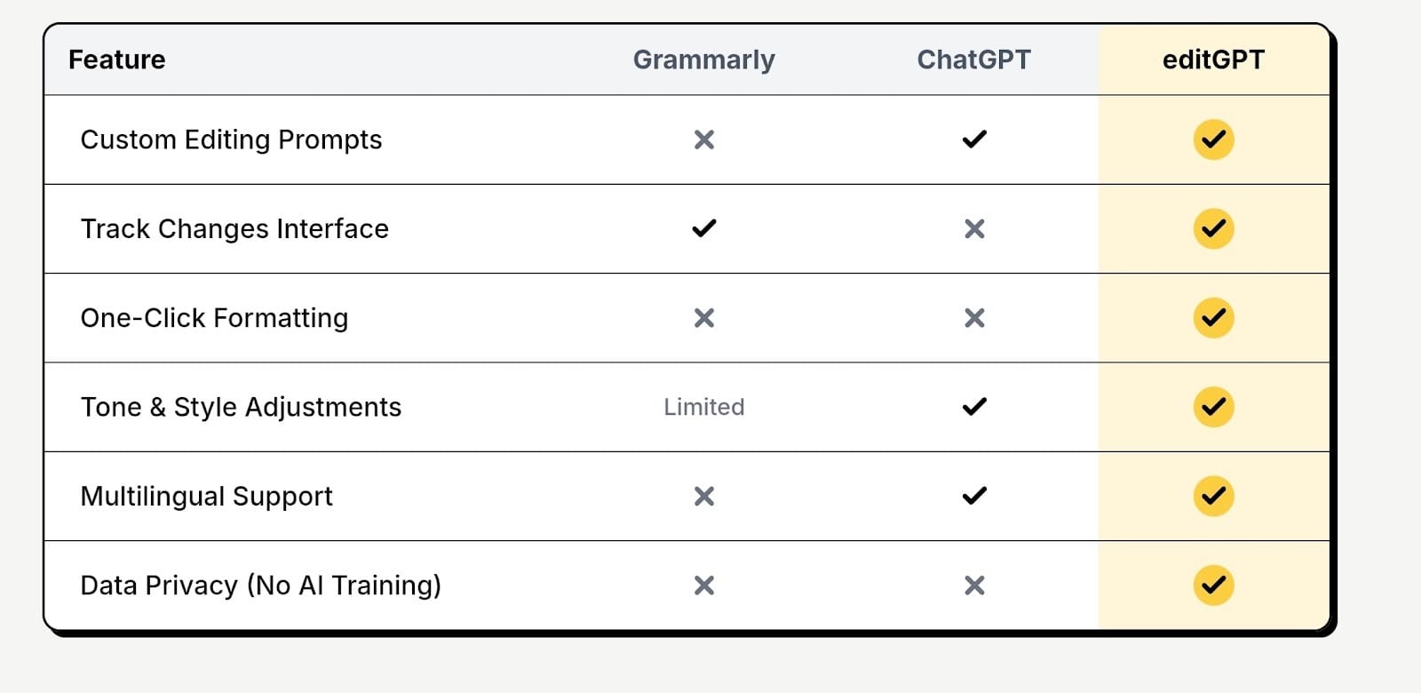This screenshot has height=693, width=1421.
Task: Click ChatGPT checkmark for Multilingual Support
Action: 974,496
